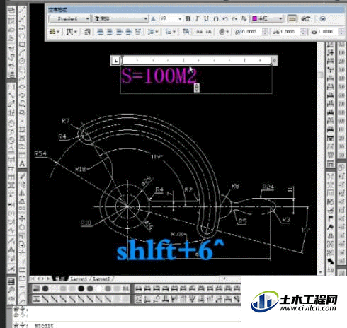Open the @ Symbol insert dropdown
The width and height of the screenshot is (347, 328).
tap(223, 32)
